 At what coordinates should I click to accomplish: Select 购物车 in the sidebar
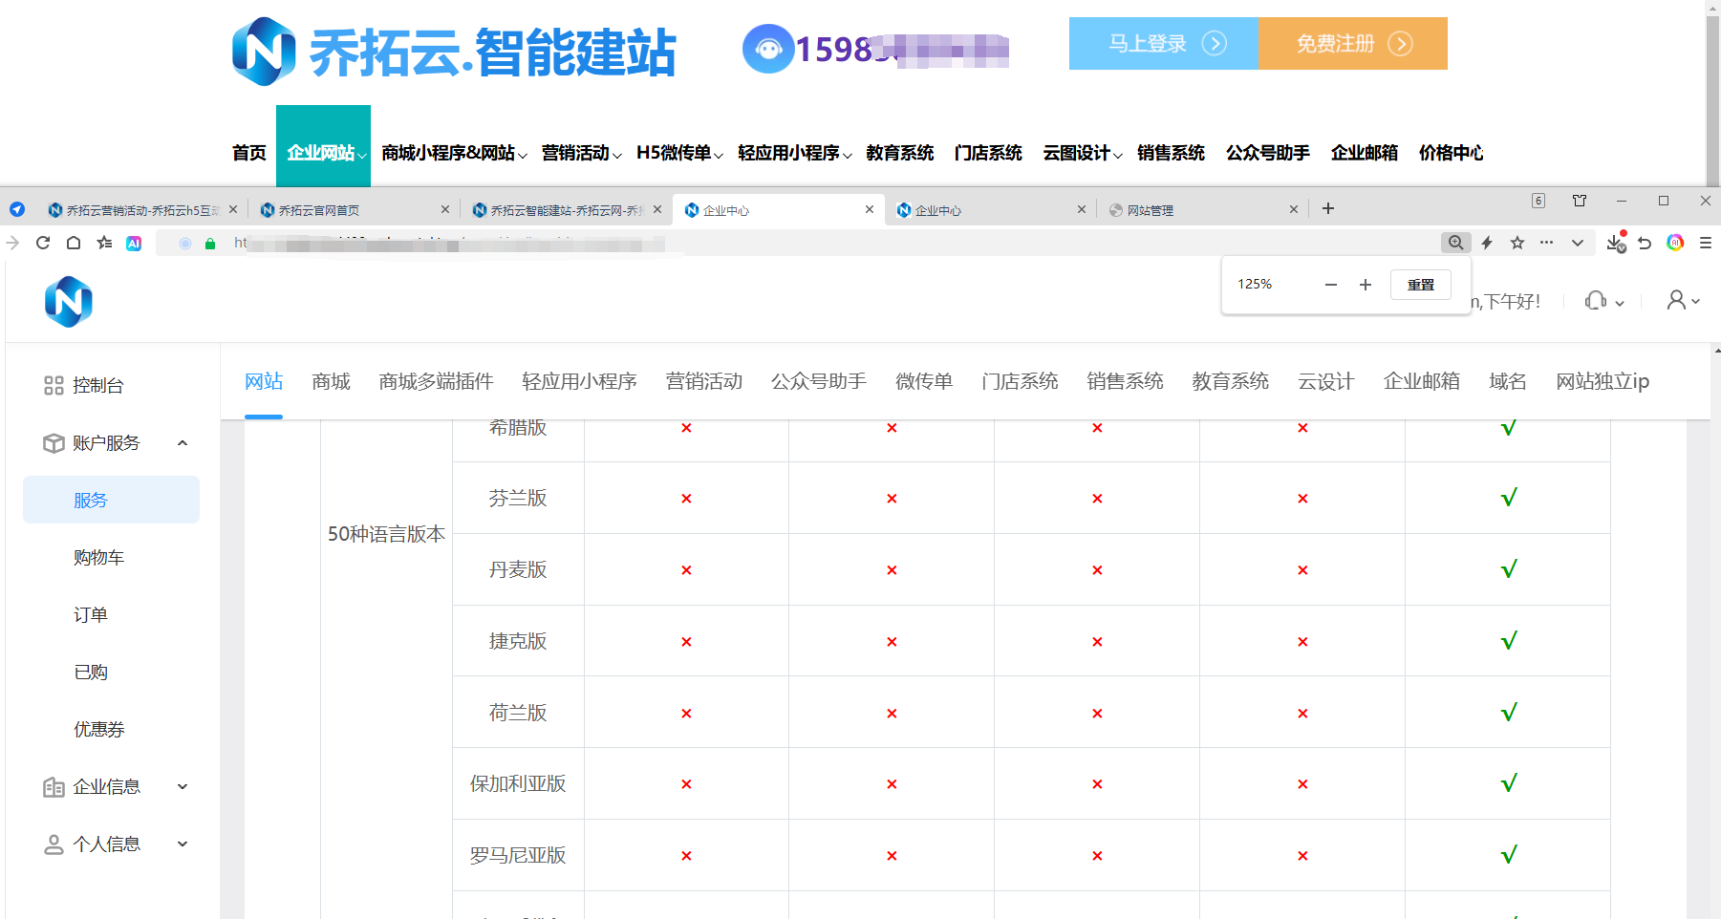[x=99, y=558]
